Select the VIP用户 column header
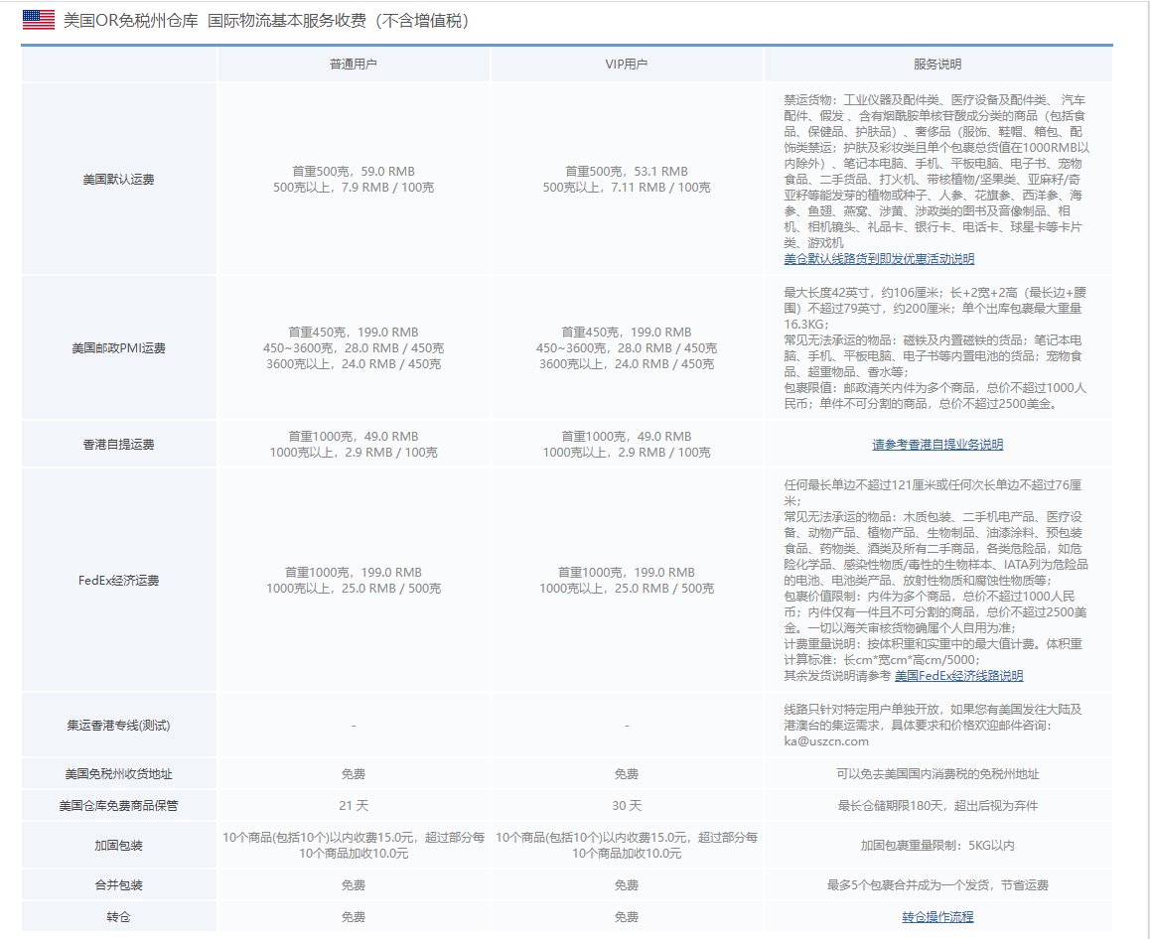Screen dimensions: 1150x939 pos(627,63)
